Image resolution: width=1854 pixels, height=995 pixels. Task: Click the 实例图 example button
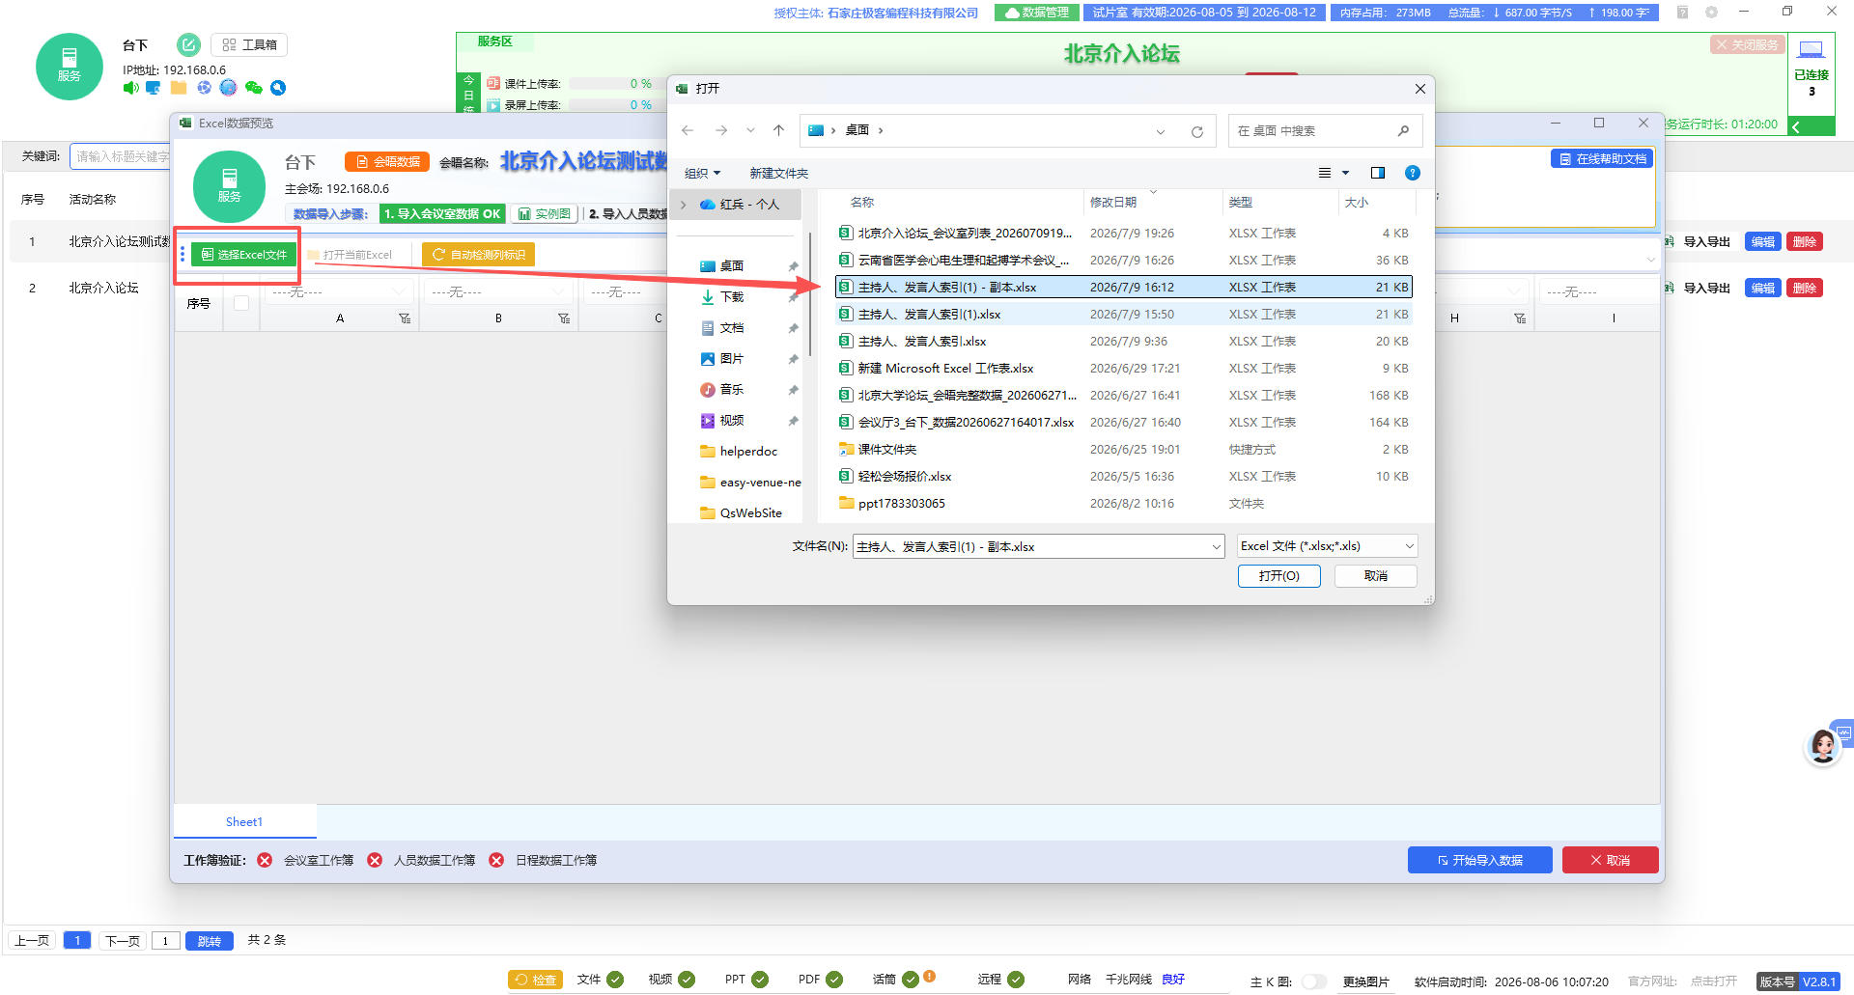[545, 213]
